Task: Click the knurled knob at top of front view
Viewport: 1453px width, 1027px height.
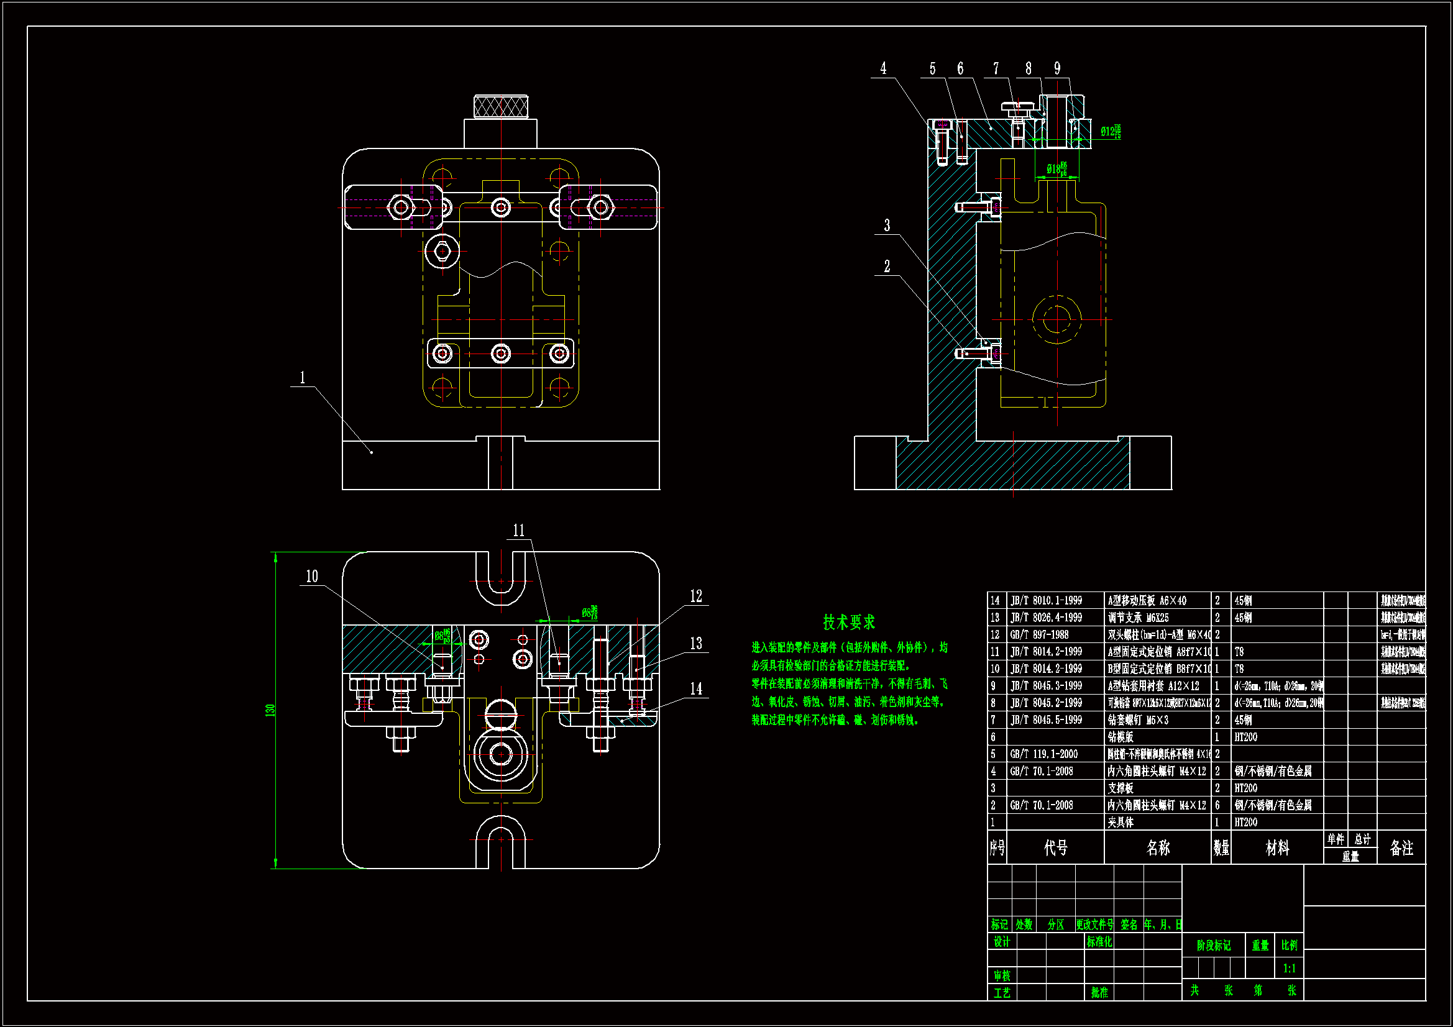Action: (x=500, y=106)
